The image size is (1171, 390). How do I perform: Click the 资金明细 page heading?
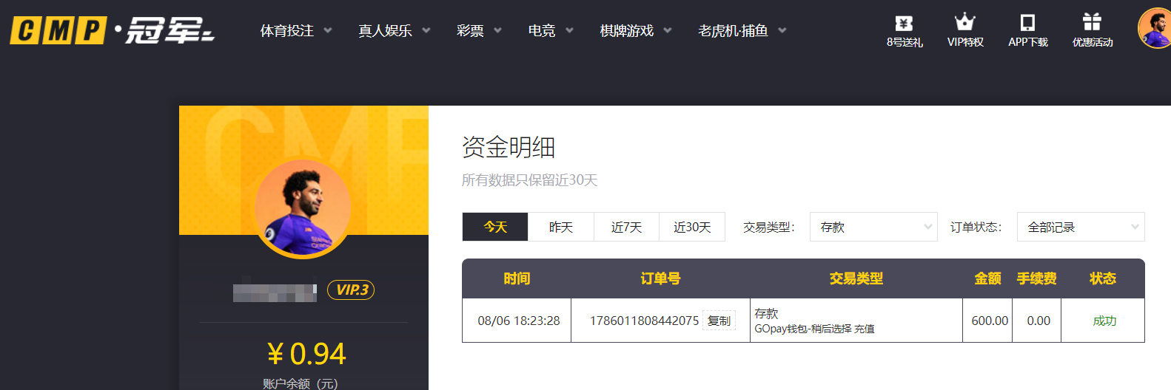point(509,147)
